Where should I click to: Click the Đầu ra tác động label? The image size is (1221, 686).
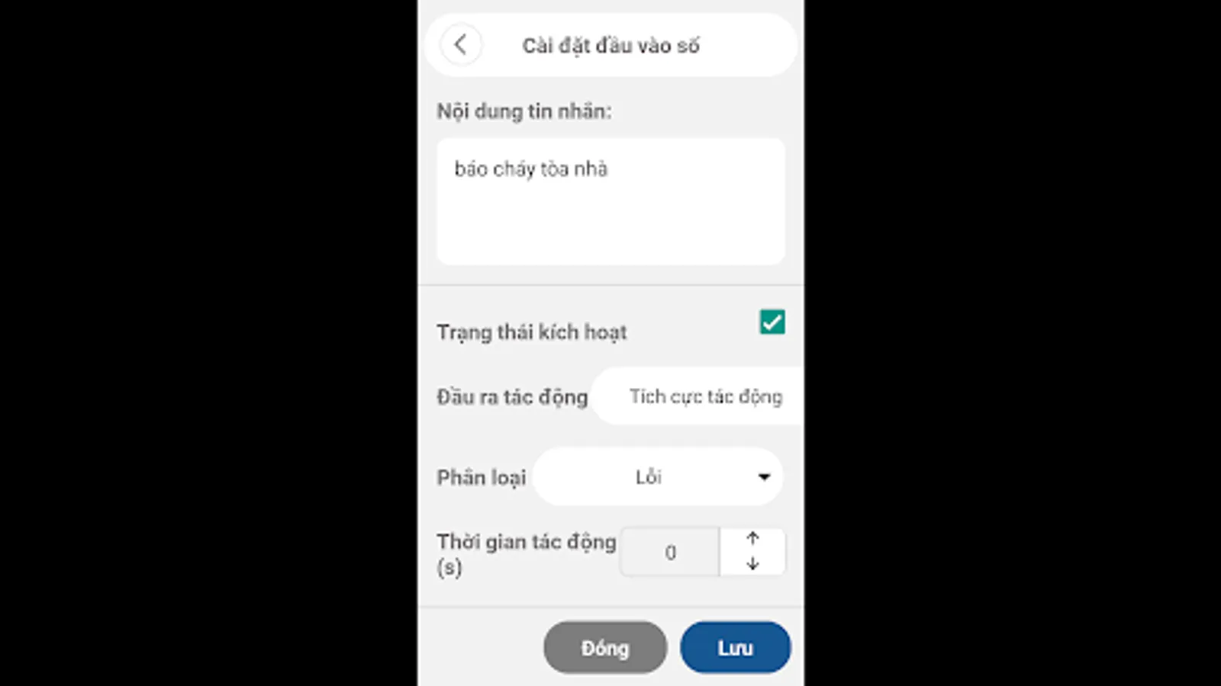point(512,397)
